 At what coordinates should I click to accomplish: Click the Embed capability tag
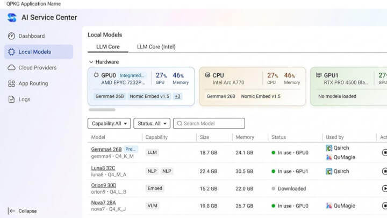[x=155, y=188]
